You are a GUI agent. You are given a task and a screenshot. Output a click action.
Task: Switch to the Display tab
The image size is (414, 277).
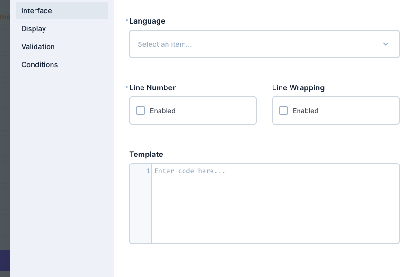[34, 29]
